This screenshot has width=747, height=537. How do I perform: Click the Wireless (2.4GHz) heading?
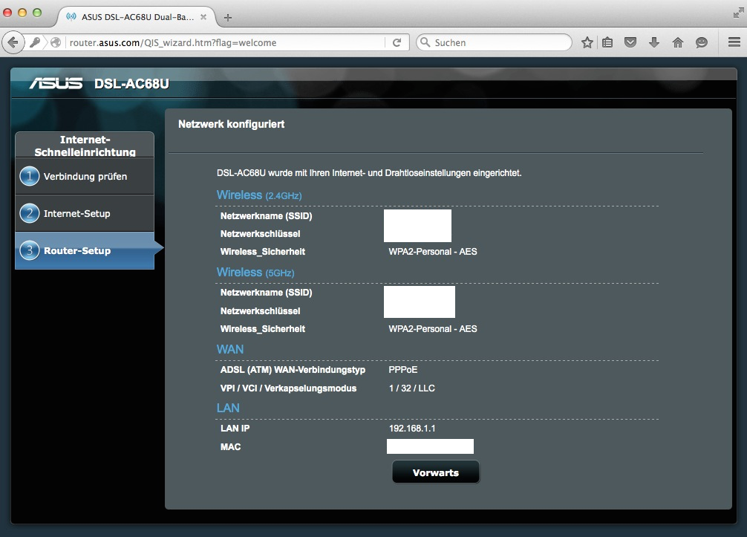tap(259, 195)
